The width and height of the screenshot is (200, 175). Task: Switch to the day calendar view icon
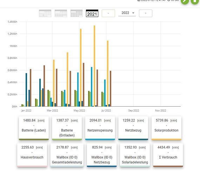45,13
